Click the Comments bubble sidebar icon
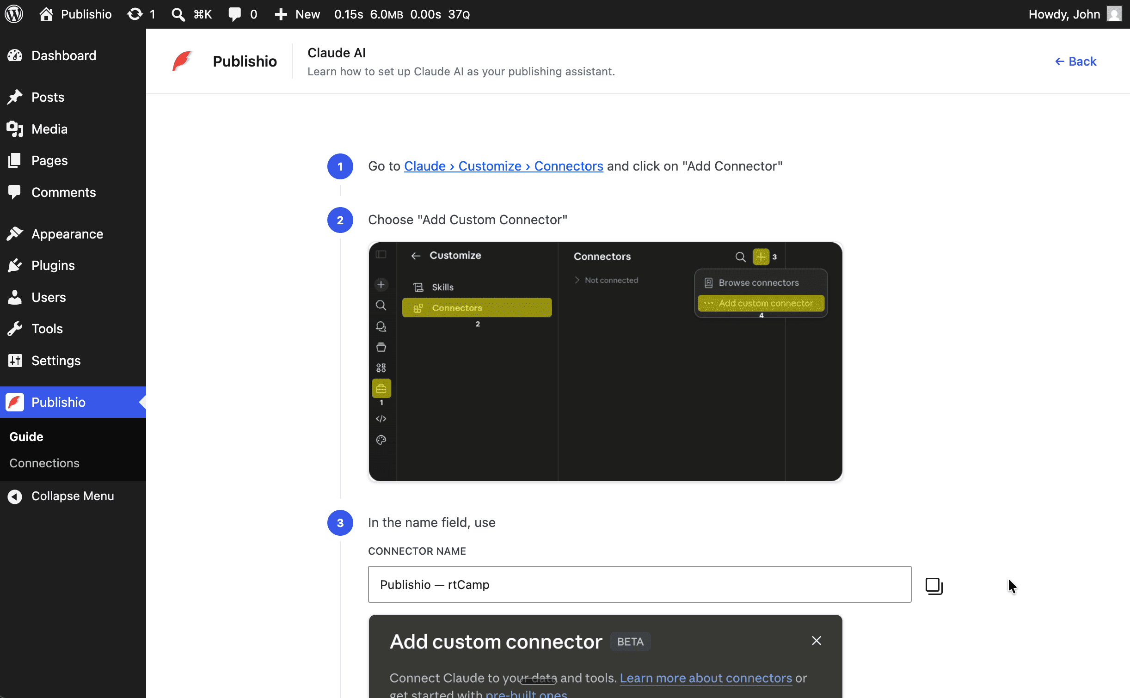Viewport: 1130px width, 698px height. click(15, 192)
